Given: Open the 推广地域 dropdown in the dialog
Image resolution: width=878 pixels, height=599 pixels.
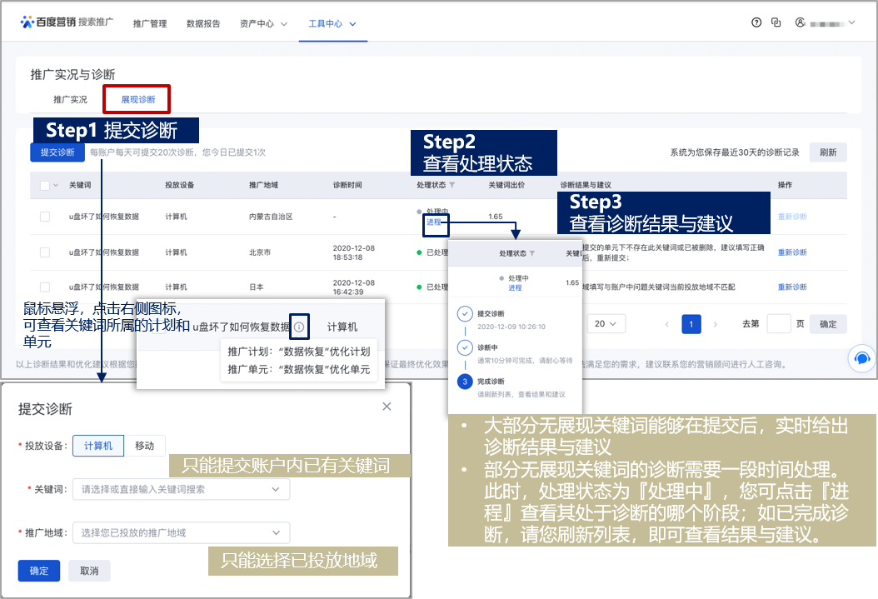Looking at the screenshot, I should pos(181,532).
